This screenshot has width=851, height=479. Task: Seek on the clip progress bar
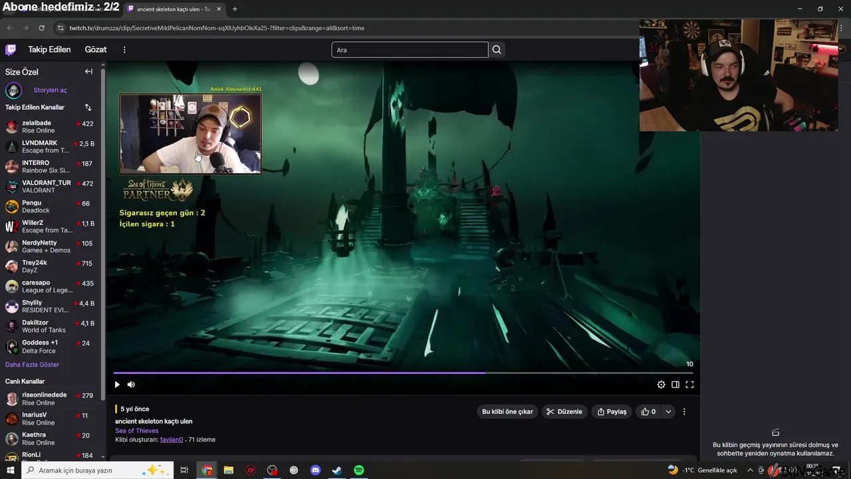point(403,373)
